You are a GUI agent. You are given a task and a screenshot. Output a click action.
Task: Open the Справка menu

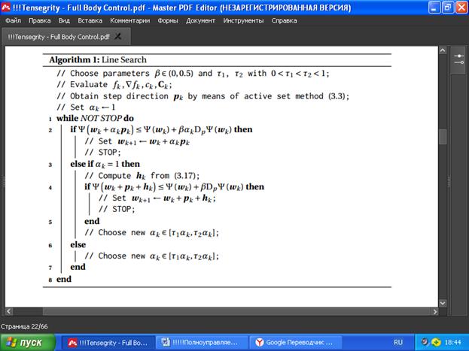(284, 20)
